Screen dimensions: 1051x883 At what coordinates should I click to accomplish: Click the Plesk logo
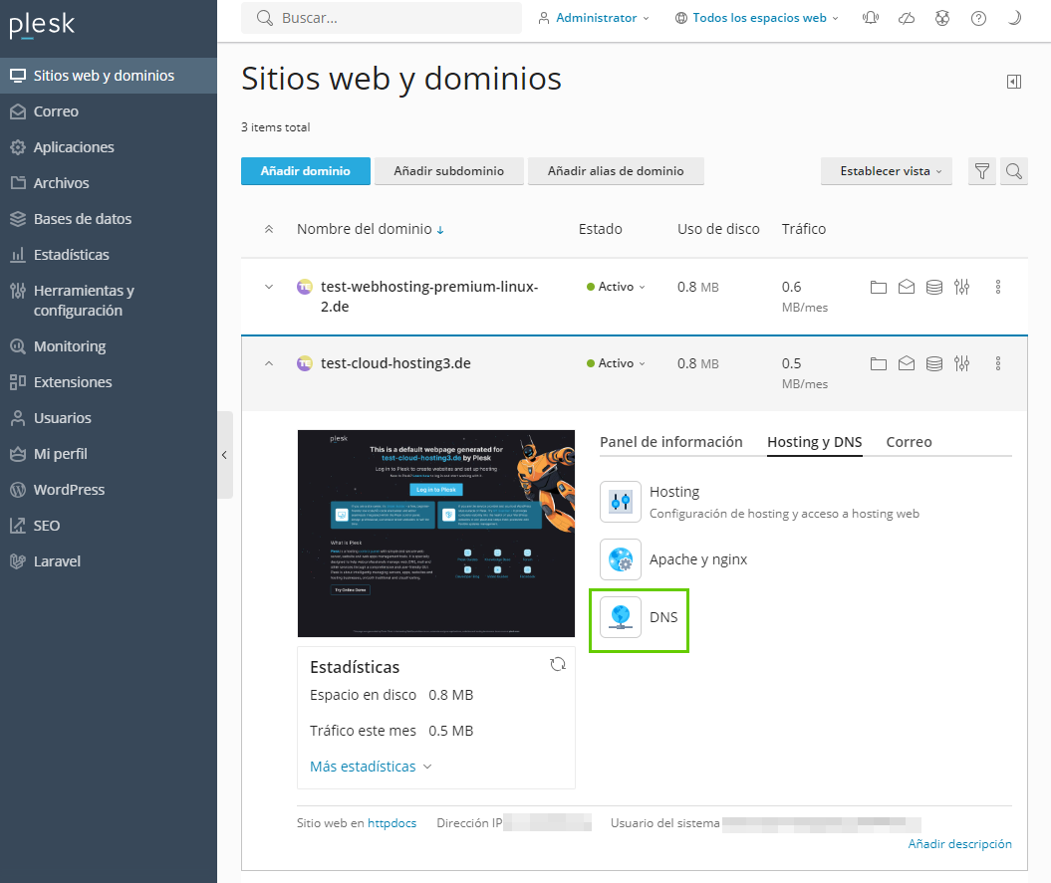click(x=42, y=24)
